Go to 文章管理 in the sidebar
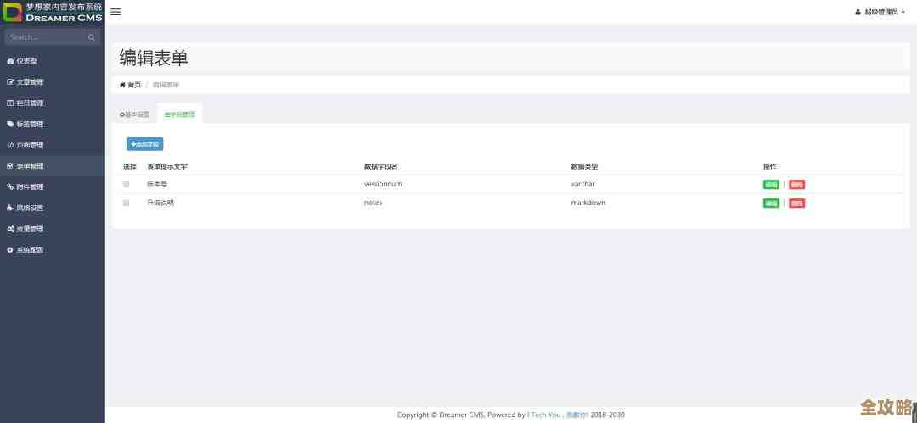 29,82
